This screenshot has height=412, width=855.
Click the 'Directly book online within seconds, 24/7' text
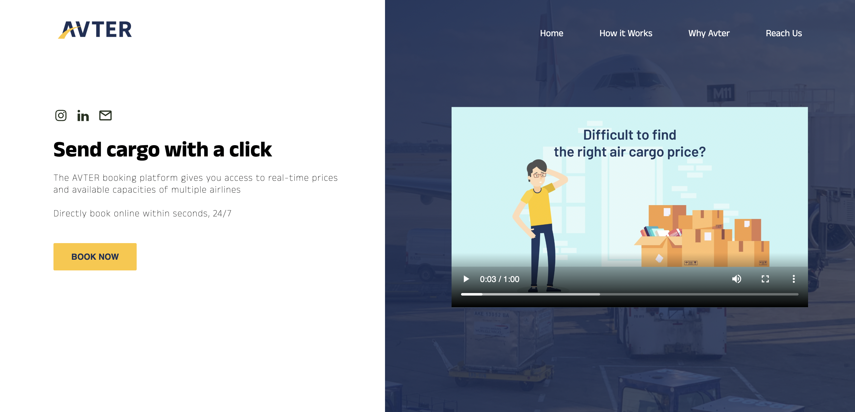pos(142,213)
